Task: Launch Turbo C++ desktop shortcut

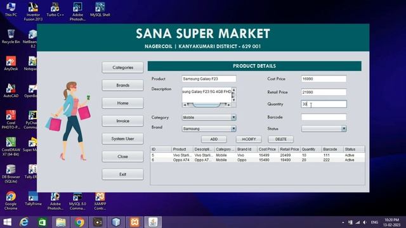Action: tap(55, 9)
